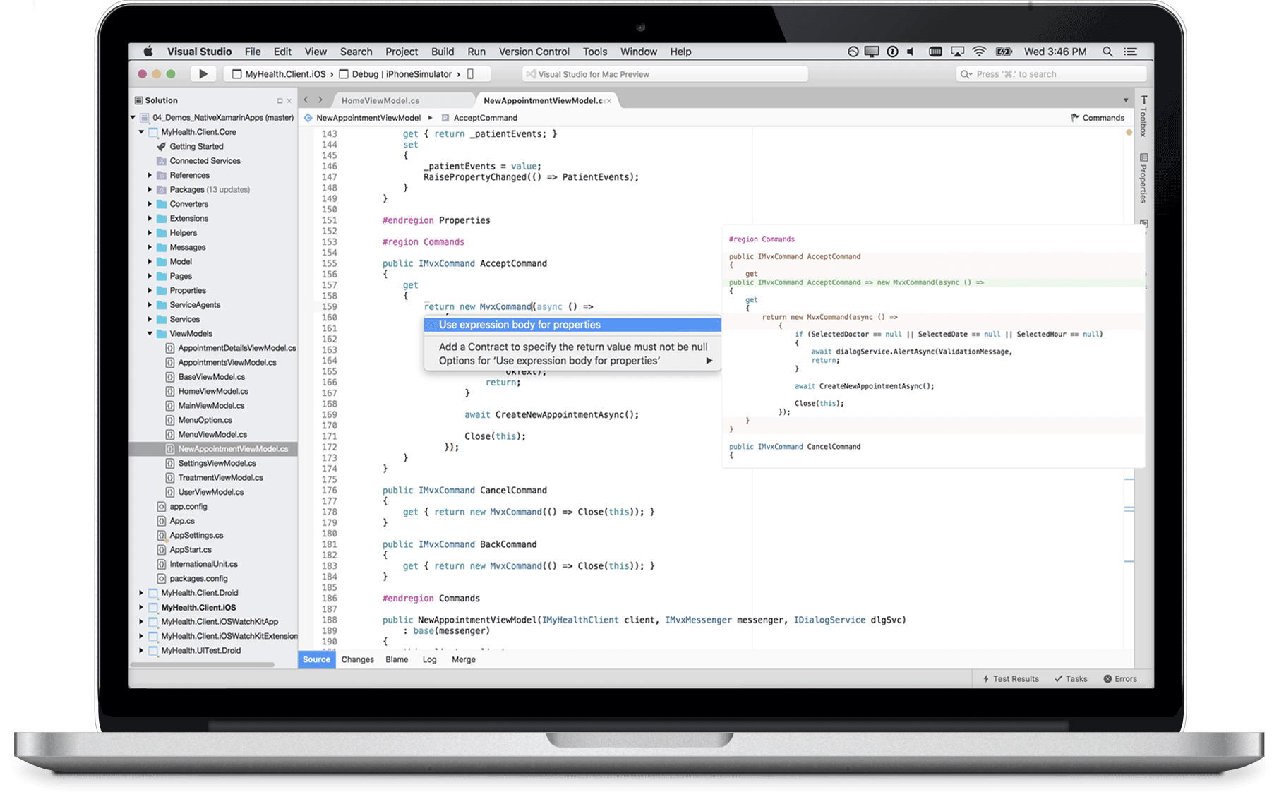Switch to the Changes view tab
Image resolution: width=1279 pixels, height=792 pixels.
(357, 659)
